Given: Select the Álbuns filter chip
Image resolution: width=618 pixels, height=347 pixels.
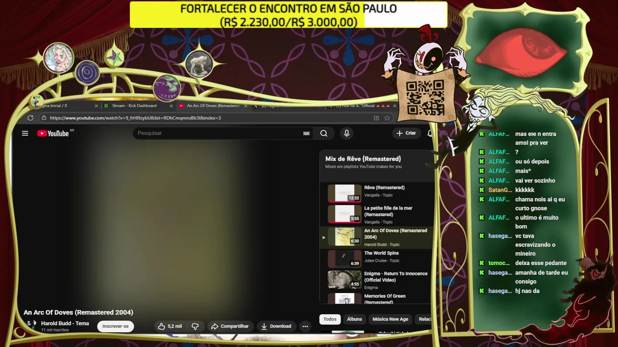Looking at the screenshot, I should tap(354, 319).
